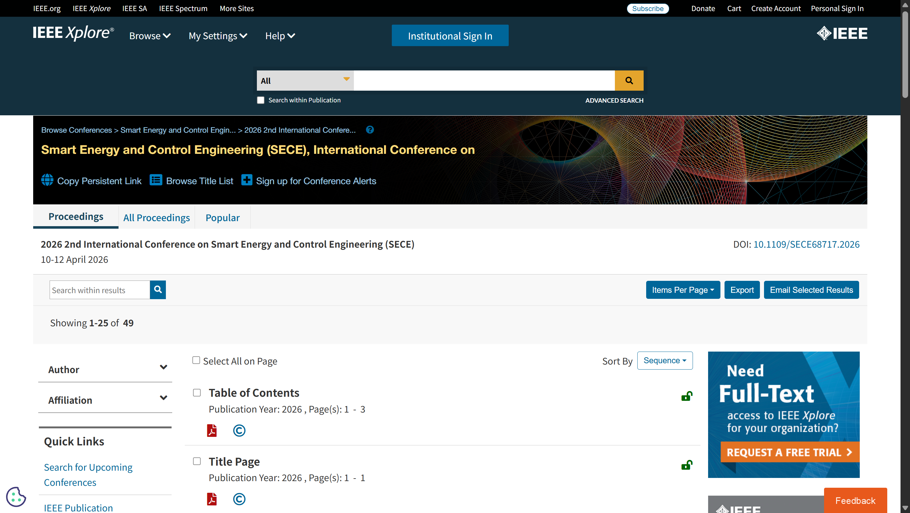910x513 pixels.
Task: Switch to the All Proceedings tab
Action: 156,217
